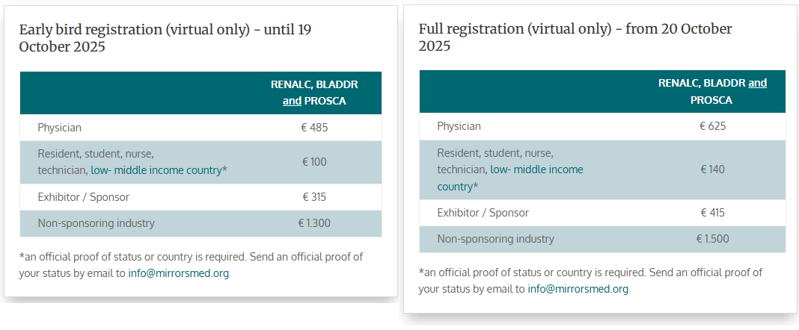Click early bird Exhibitor / Sponsor row

(200, 197)
